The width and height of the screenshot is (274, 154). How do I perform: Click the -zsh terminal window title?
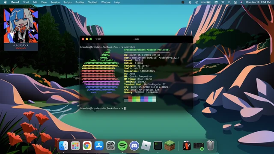pos(136,39)
